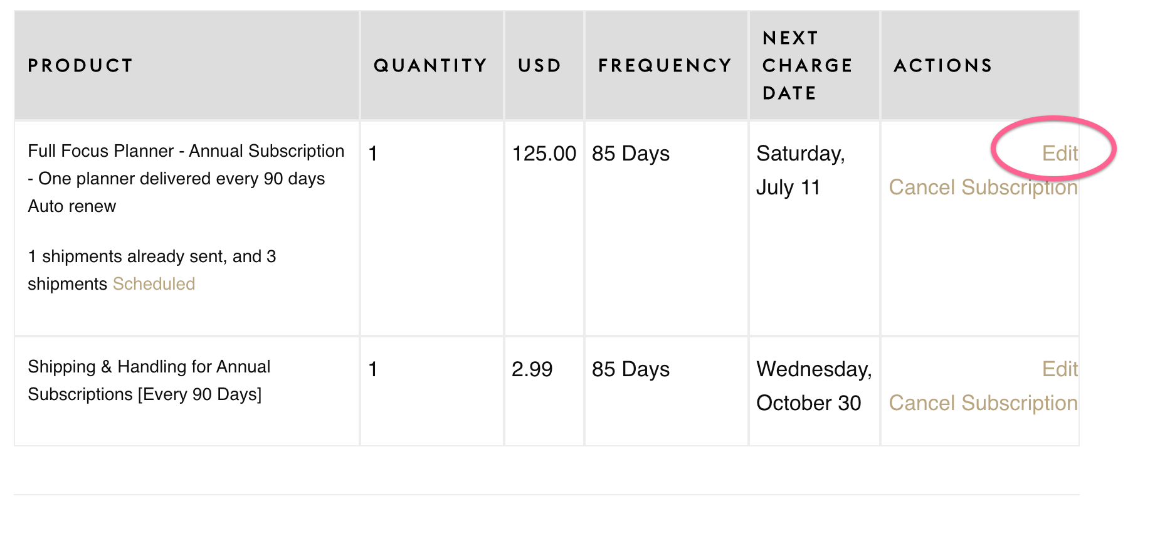This screenshot has width=1160, height=543.
Task: Open the Scheduled shipments link
Action: tap(154, 284)
